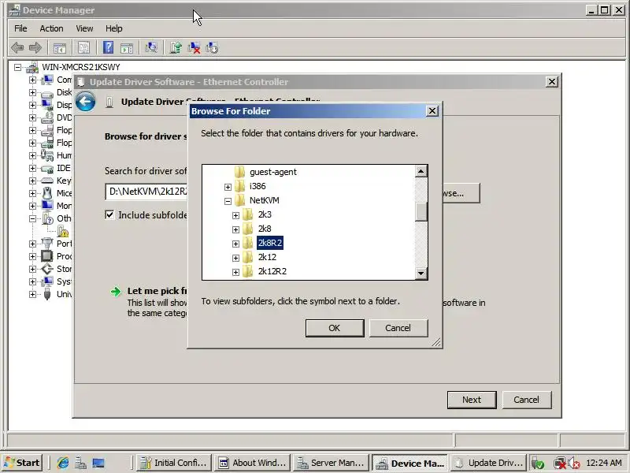Click the taskbar clock 12:24 AM
The width and height of the screenshot is (630, 473).
[x=604, y=464]
